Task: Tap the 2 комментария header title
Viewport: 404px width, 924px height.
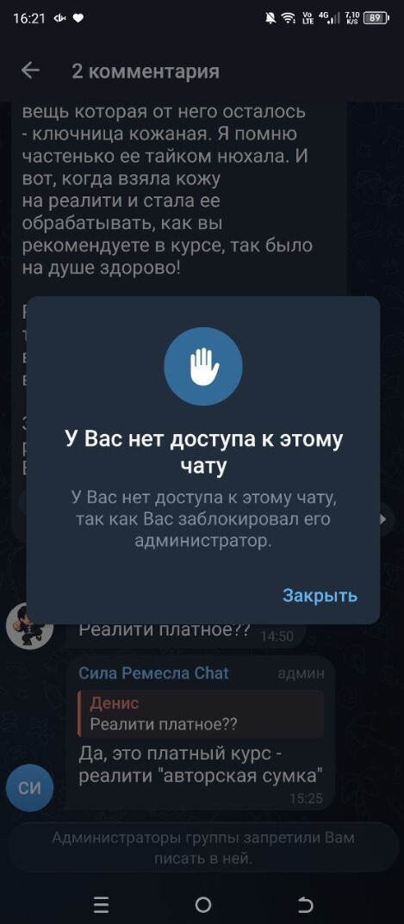Action: [x=145, y=71]
